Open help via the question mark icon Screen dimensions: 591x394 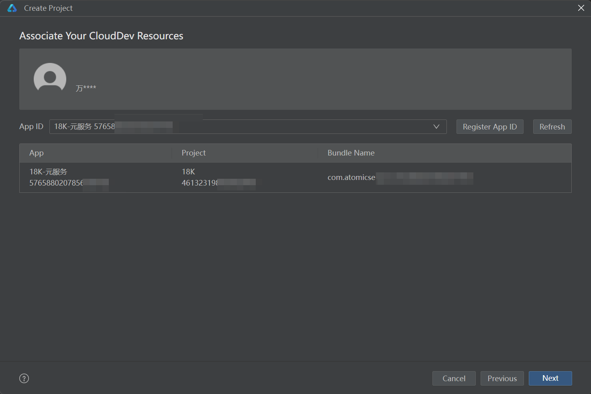[x=24, y=378]
